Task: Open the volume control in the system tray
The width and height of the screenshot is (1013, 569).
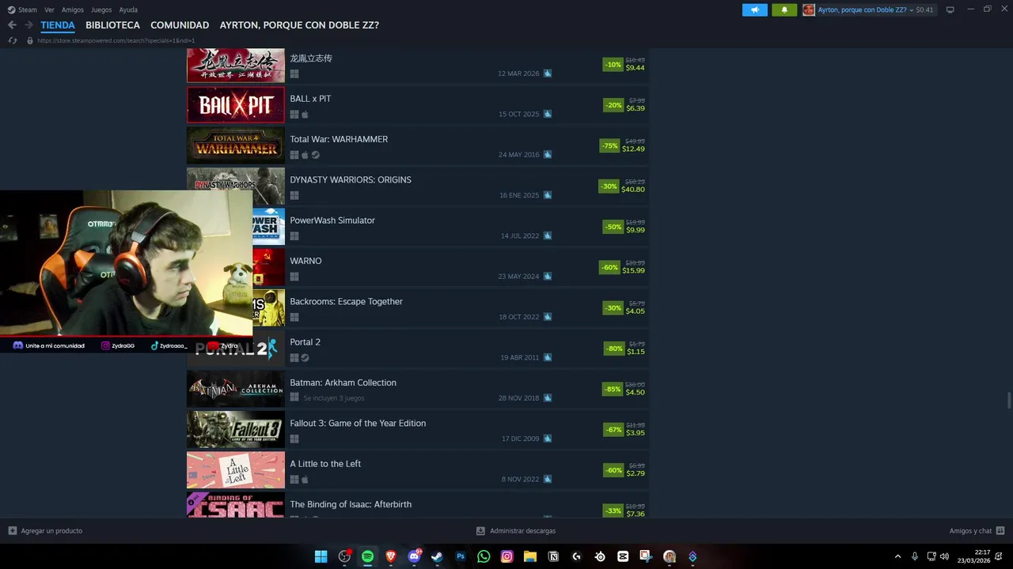Action: coord(944,556)
